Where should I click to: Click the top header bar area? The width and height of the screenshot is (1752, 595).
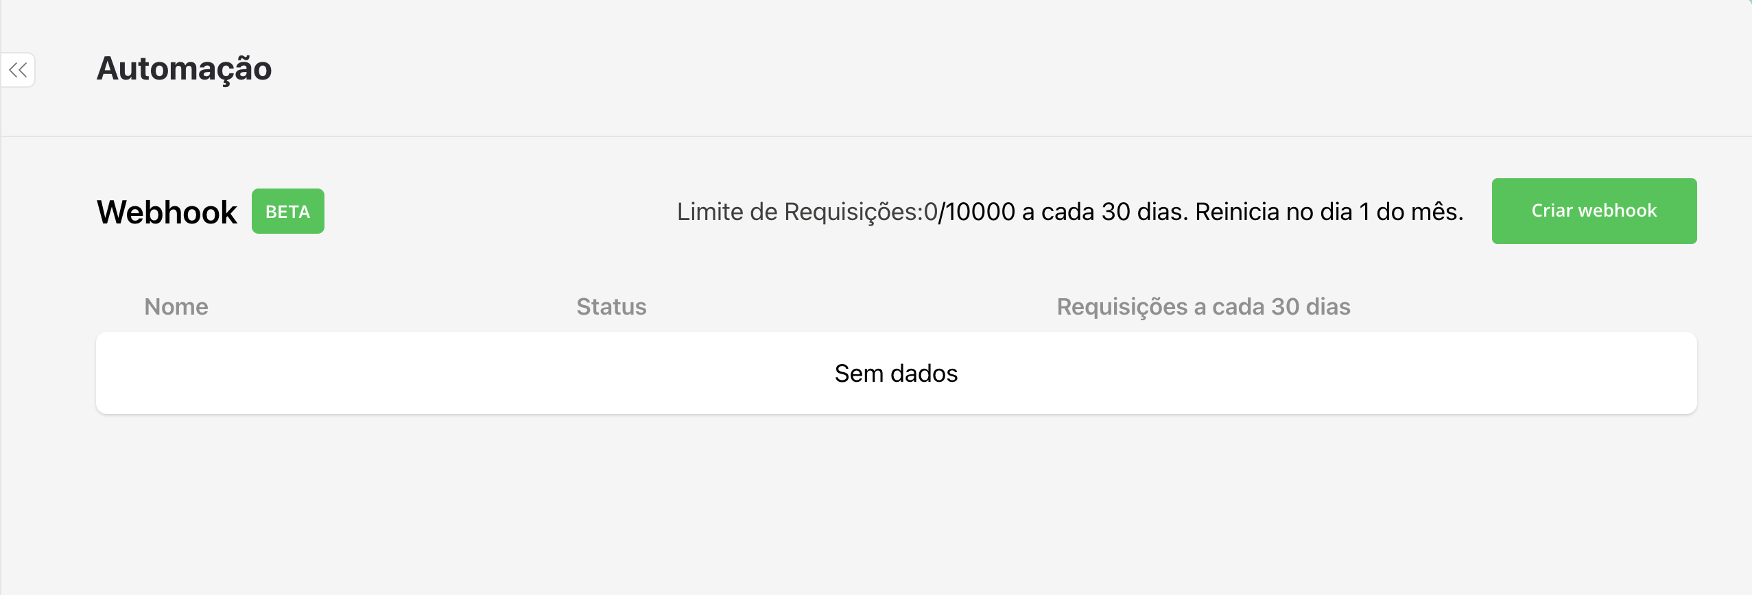pos(876,69)
